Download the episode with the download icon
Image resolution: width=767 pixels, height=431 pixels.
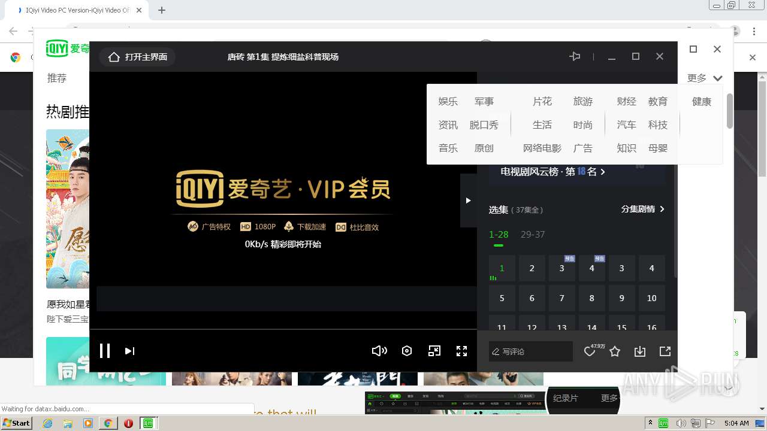point(640,351)
